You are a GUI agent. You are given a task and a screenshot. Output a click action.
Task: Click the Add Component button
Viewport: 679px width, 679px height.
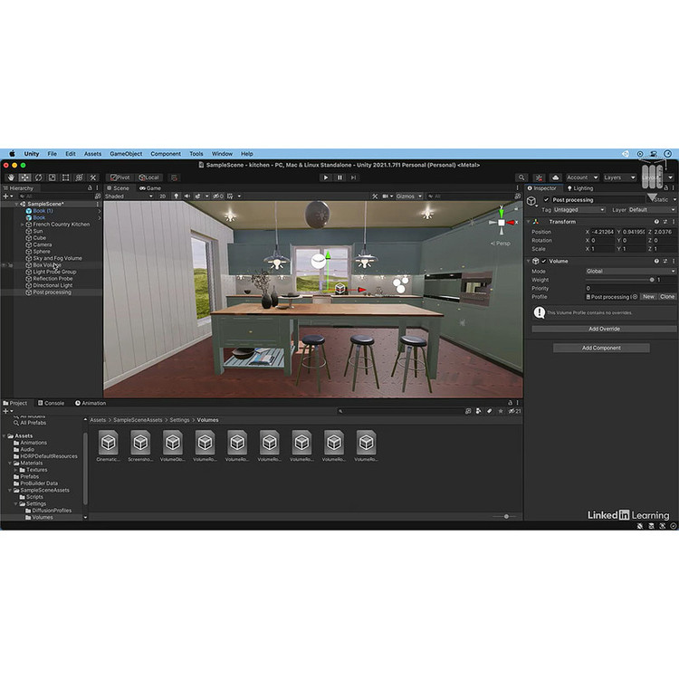[601, 348]
